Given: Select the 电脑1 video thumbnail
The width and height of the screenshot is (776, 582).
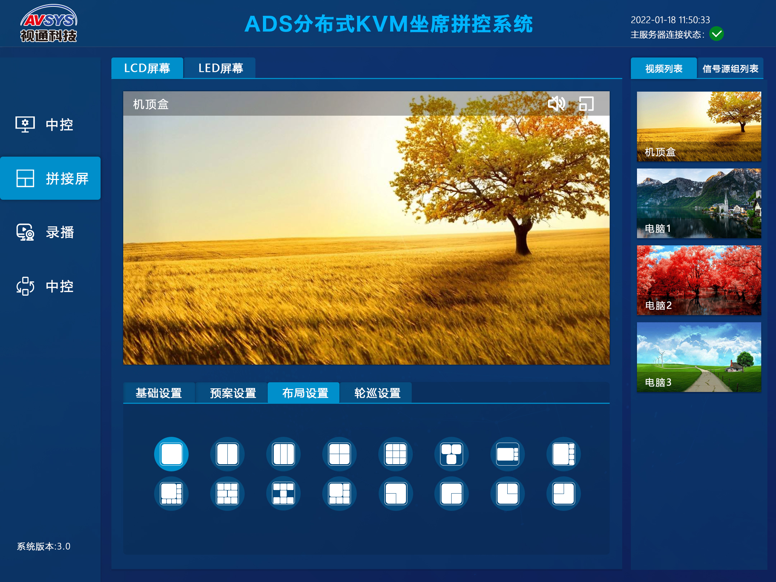Looking at the screenshot, I should pos(699,203).
